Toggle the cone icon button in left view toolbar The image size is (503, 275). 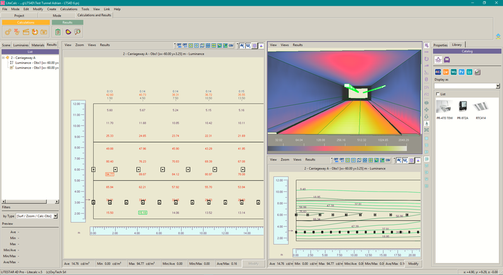(x=261, y=45)
